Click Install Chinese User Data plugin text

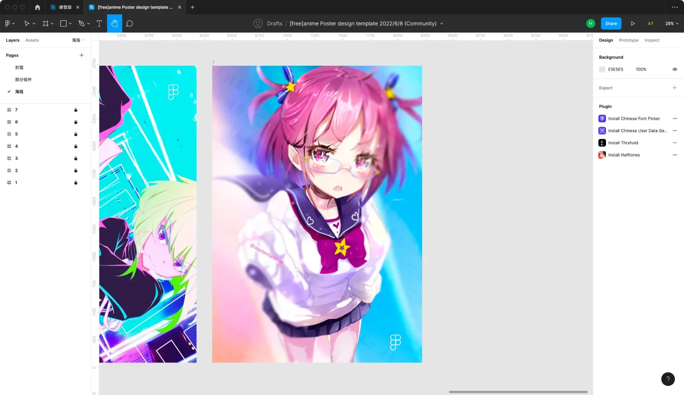coord(638,130)
